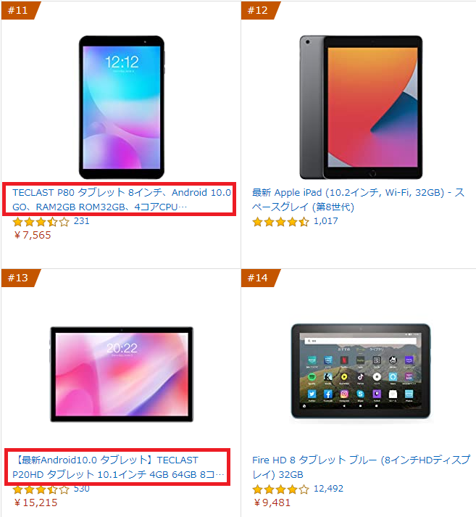Click the star rating of Fire HD 8

coord(280,489)
